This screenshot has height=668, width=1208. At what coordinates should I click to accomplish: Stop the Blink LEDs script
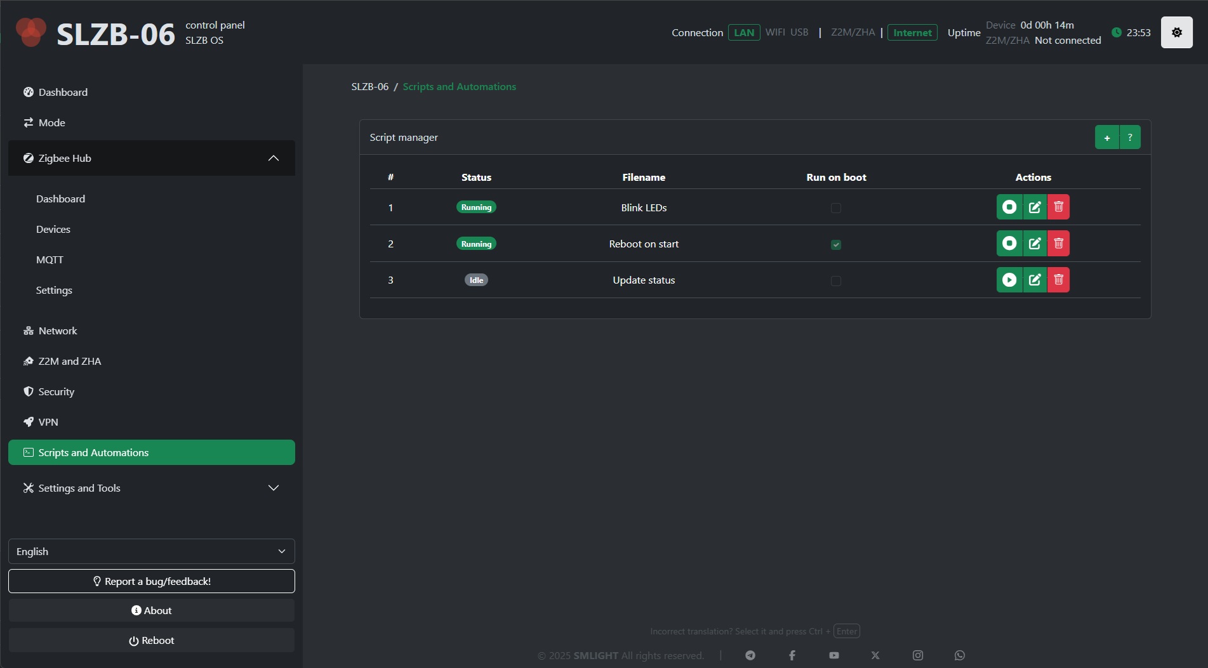1009,207
